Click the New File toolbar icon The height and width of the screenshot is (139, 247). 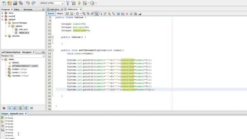tap(4, 3)
